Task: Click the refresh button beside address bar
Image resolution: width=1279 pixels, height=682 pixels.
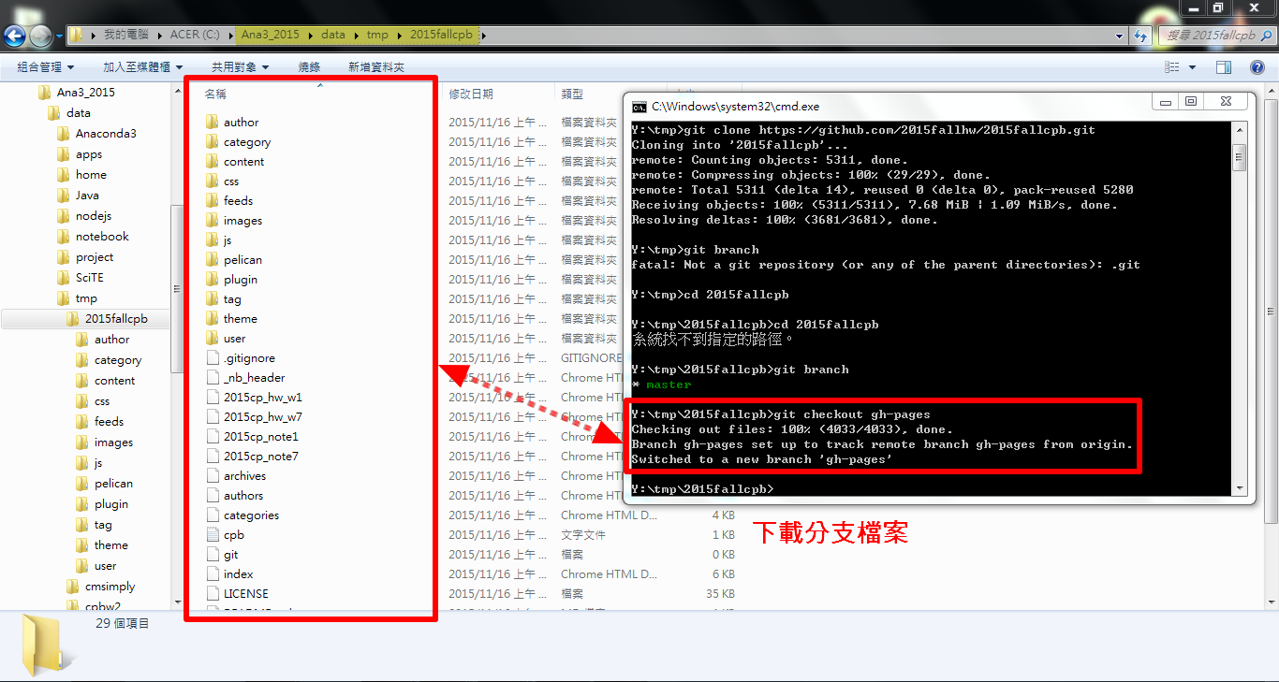Action: (x=1140, y=36)
